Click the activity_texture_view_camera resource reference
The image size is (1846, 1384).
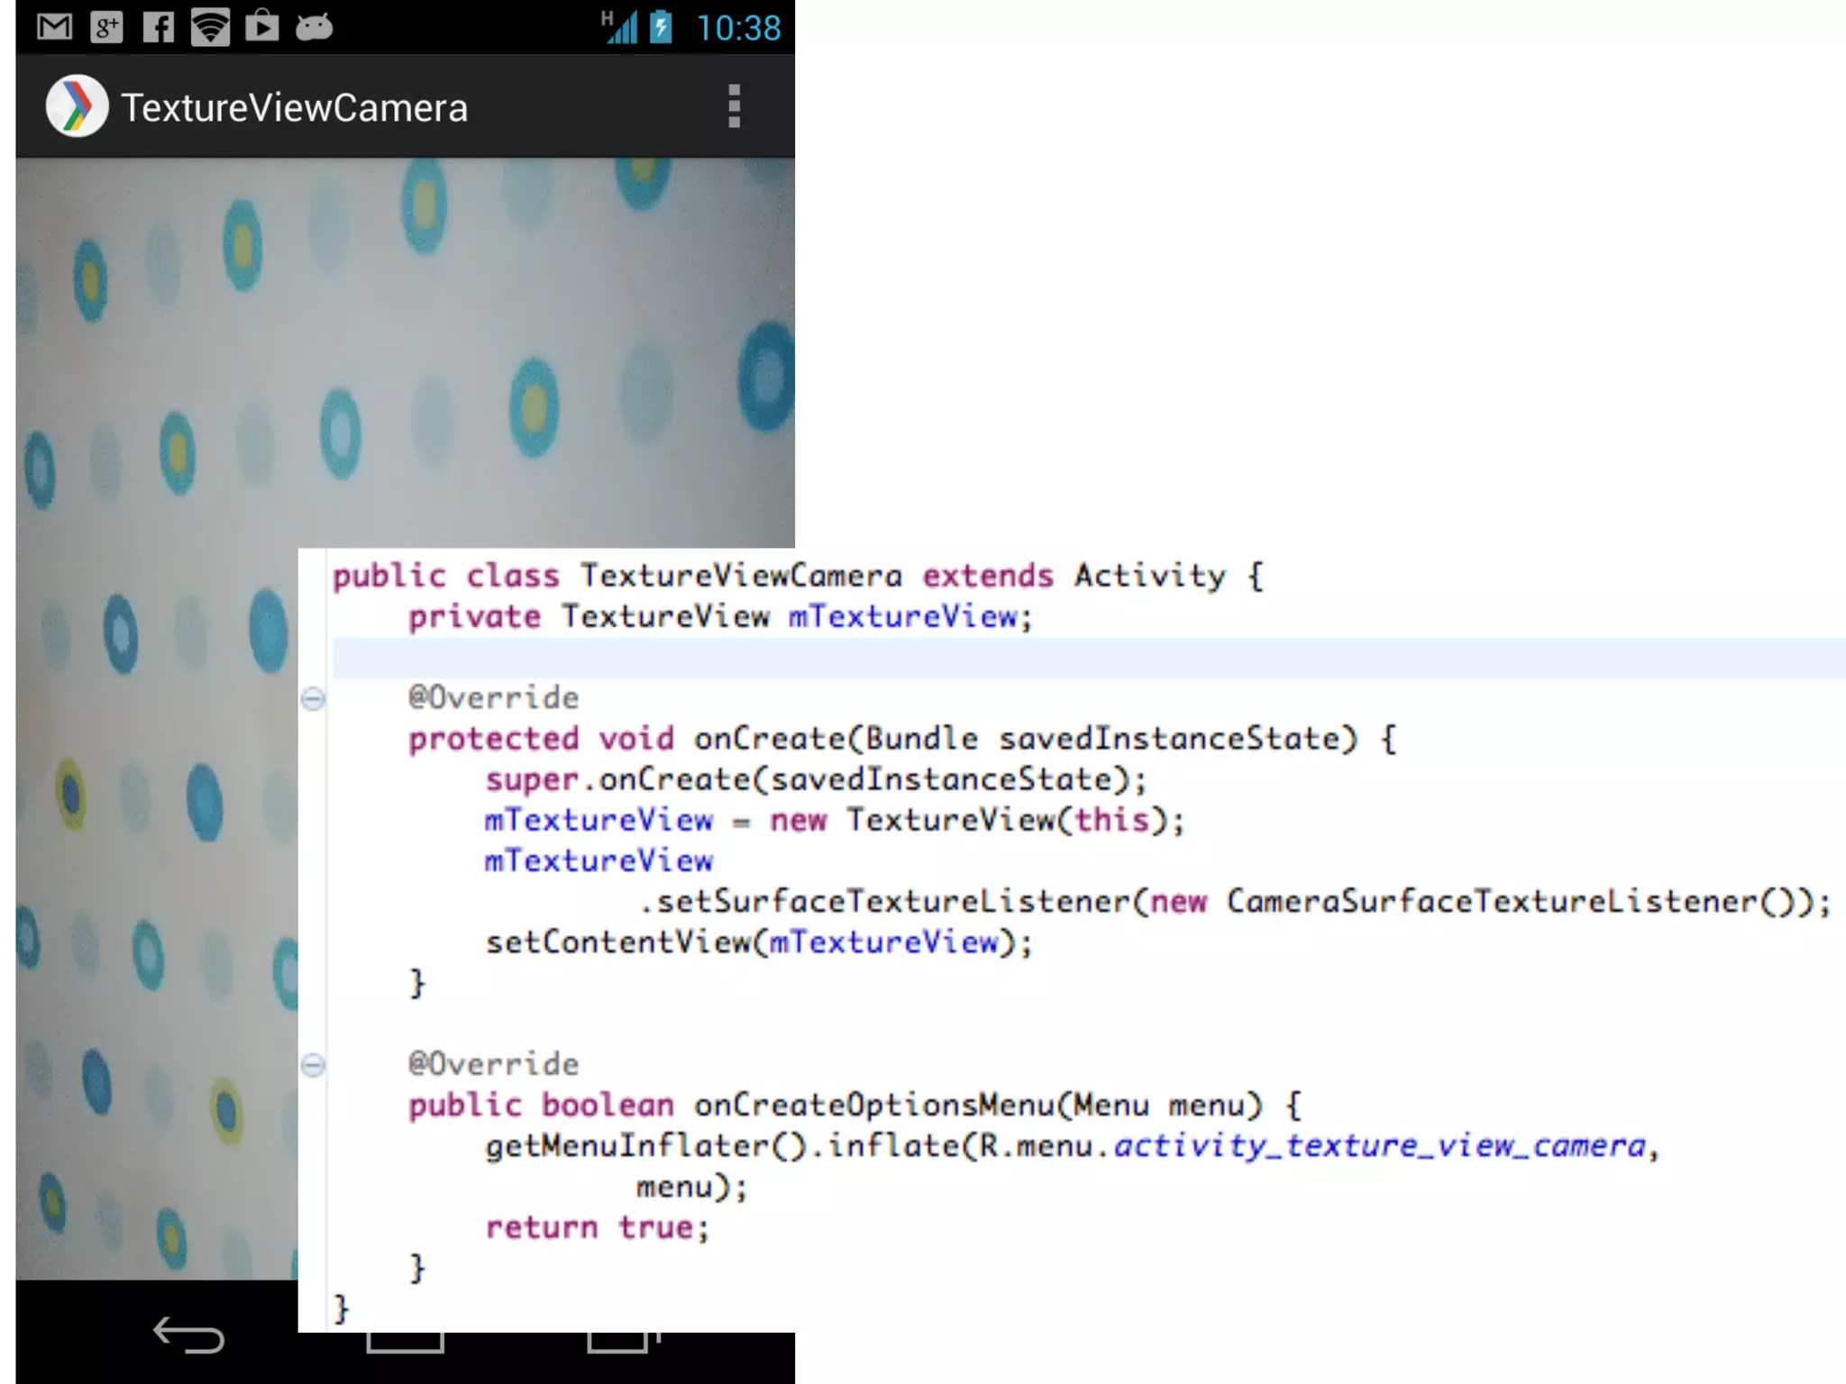[x=1379, y=1146]
